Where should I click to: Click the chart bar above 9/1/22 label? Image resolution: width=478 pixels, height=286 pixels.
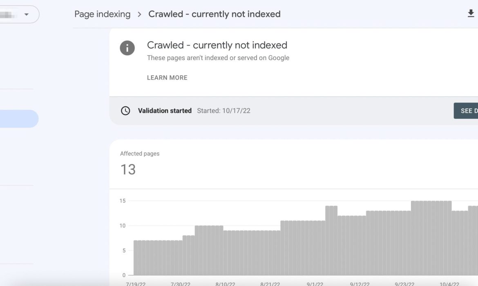pos(315,248)
